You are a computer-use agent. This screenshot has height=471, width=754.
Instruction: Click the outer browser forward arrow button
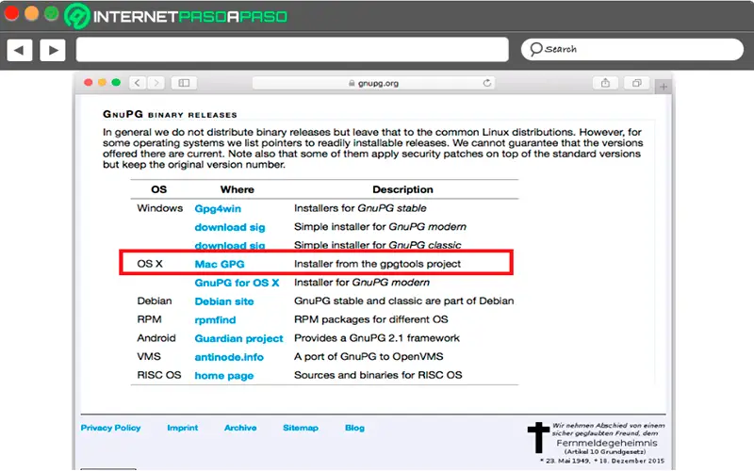click(53, 50)
